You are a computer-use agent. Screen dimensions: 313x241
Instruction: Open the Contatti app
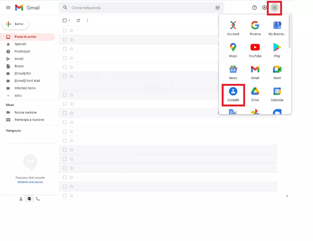[x=233, y=94]
